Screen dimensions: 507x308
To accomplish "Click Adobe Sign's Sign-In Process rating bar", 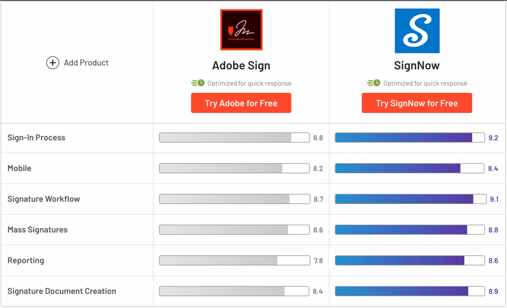I will [x=234, y=137].
